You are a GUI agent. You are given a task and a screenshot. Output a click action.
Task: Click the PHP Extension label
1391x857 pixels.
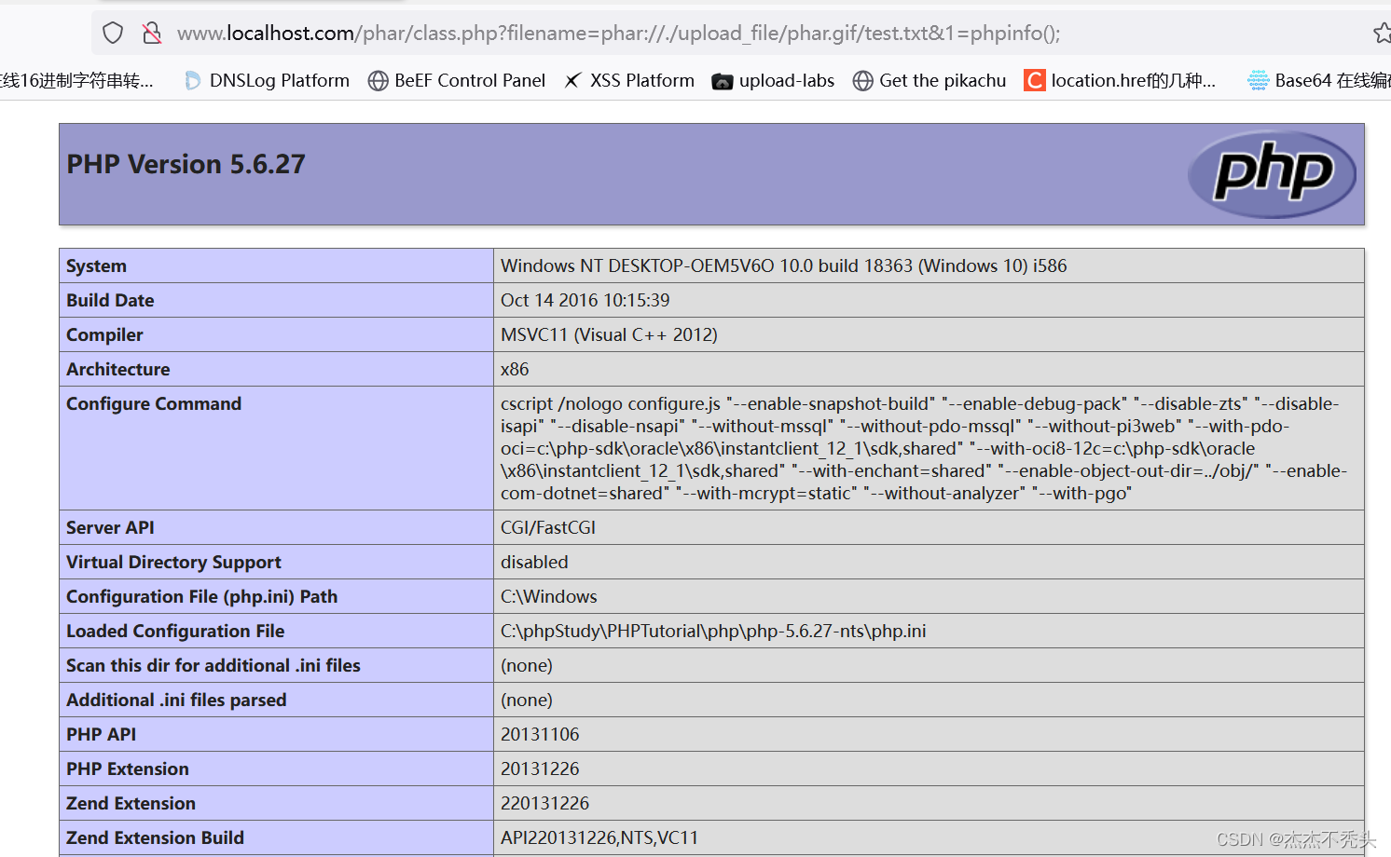pos(128,769)
